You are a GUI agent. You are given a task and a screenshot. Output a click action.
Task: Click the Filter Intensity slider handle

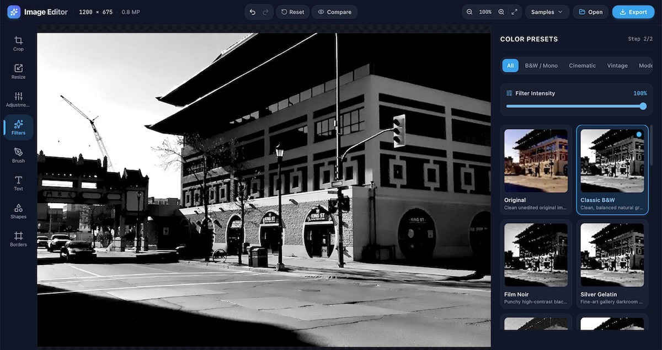pos(643,106)
